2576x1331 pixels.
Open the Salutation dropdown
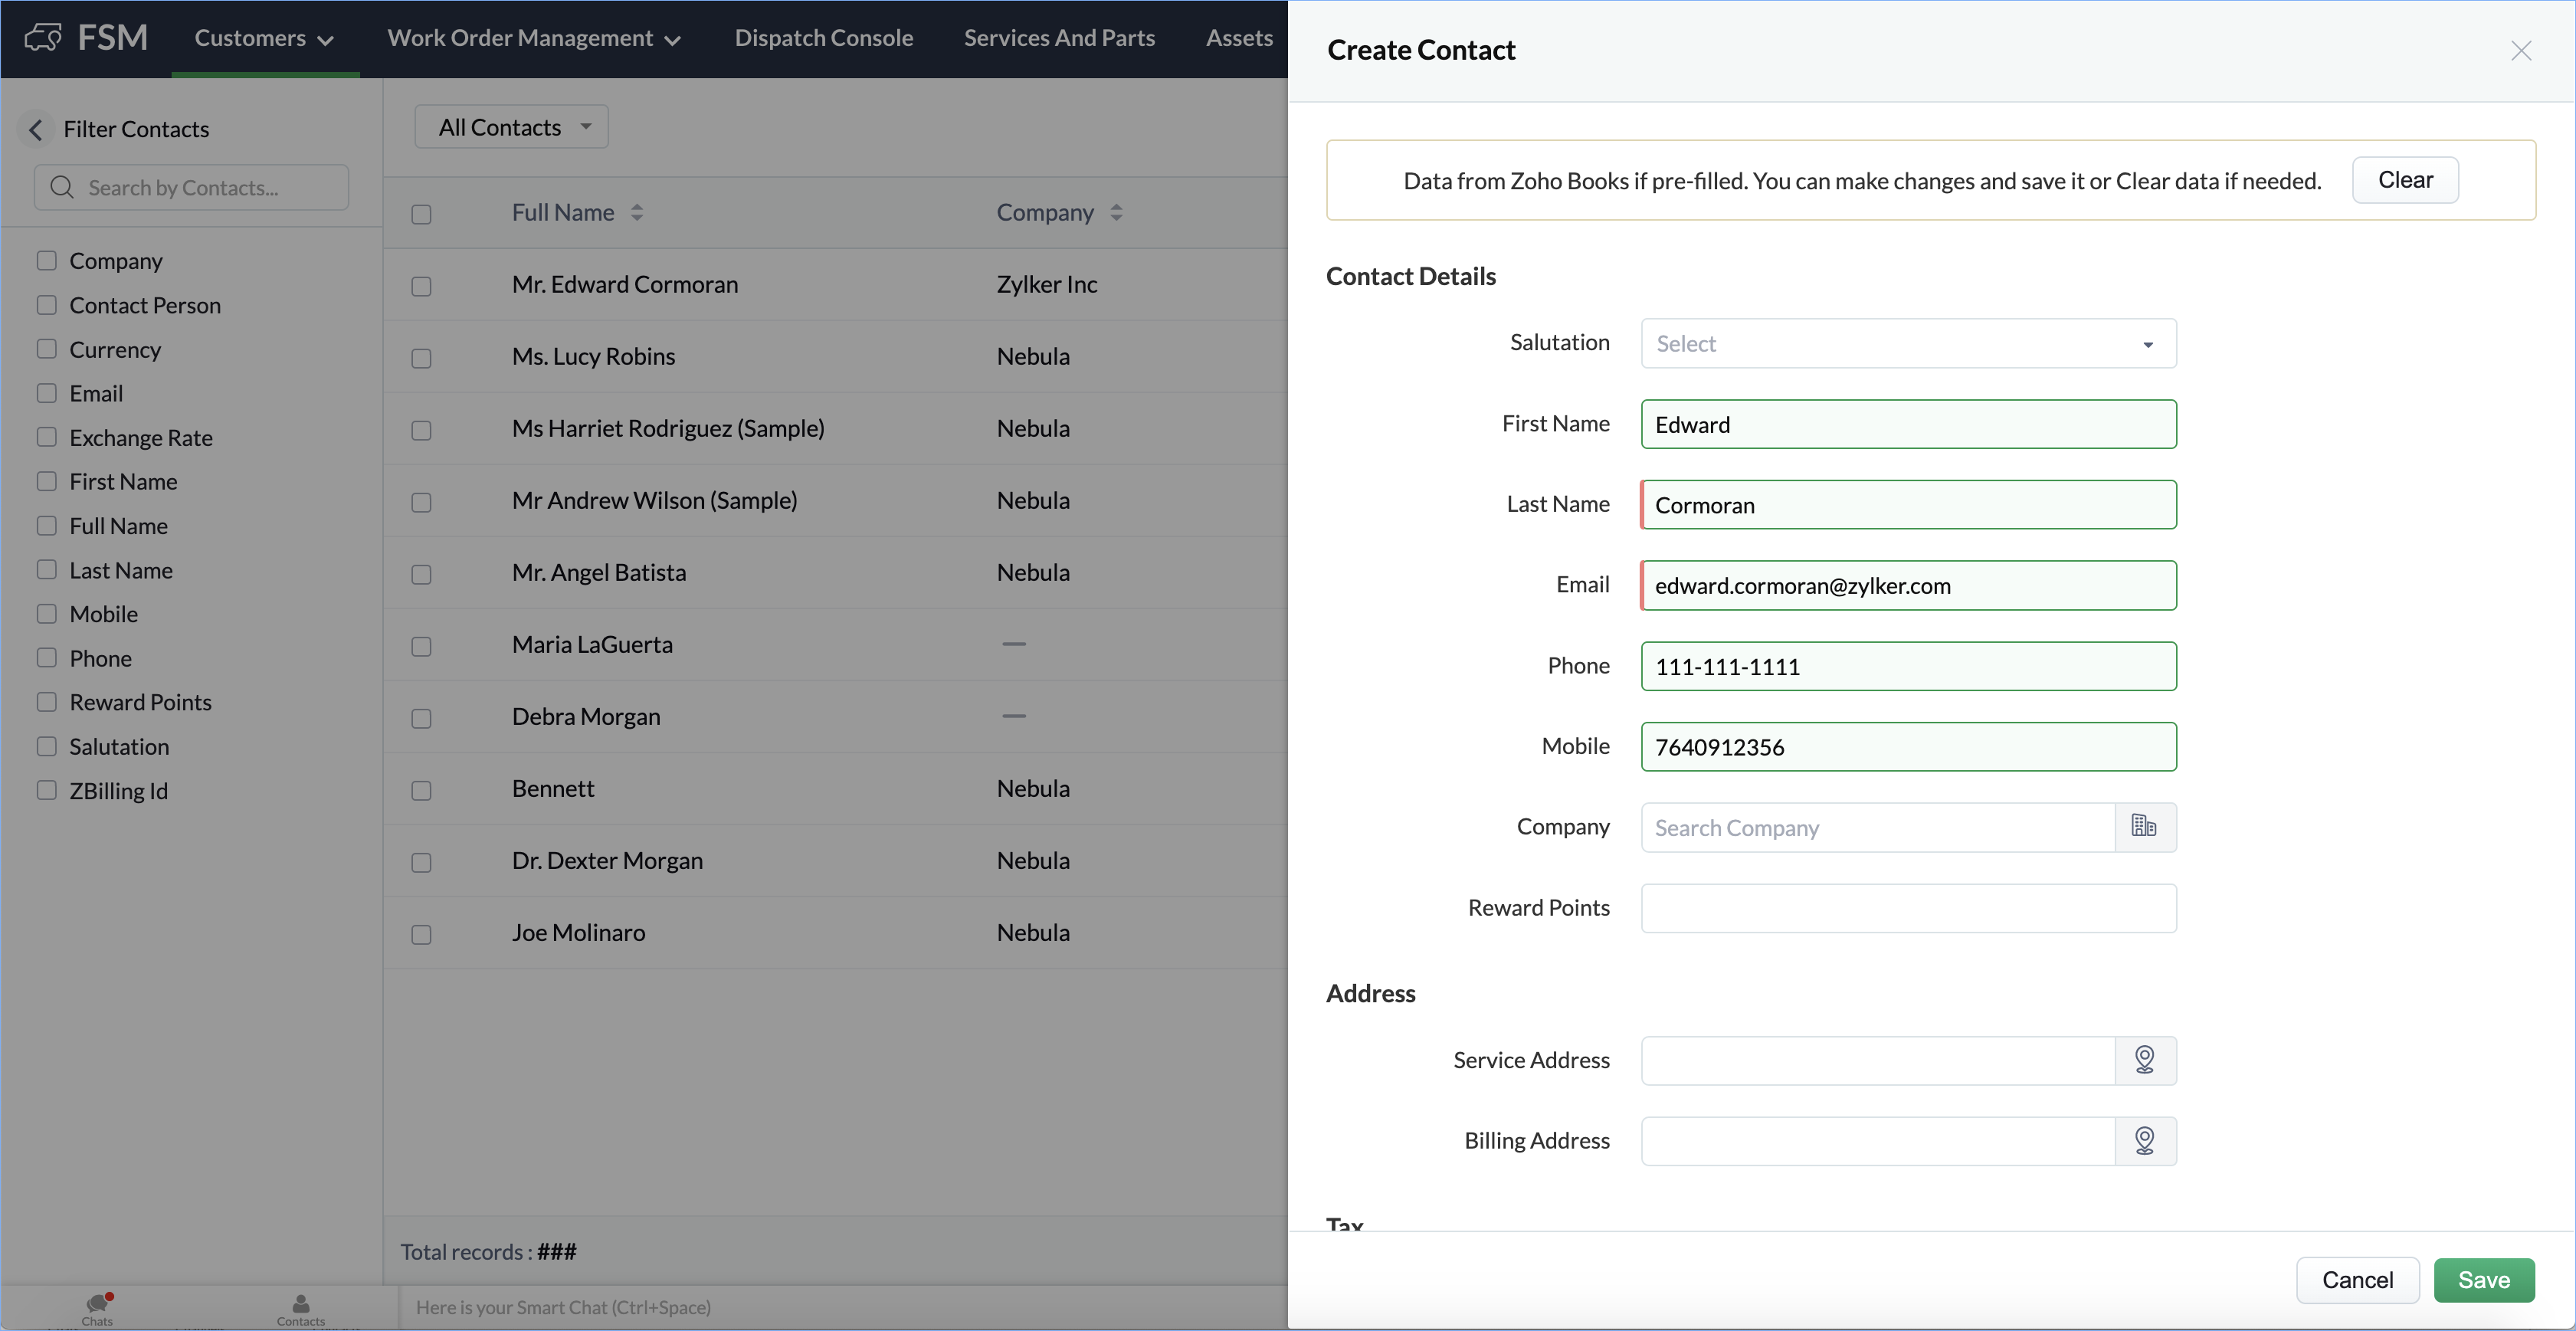(1907, 343)
